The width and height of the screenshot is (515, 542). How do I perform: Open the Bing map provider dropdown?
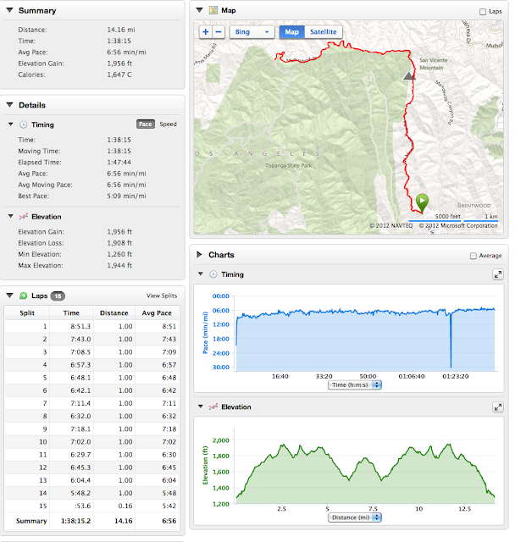coord(252,32)
